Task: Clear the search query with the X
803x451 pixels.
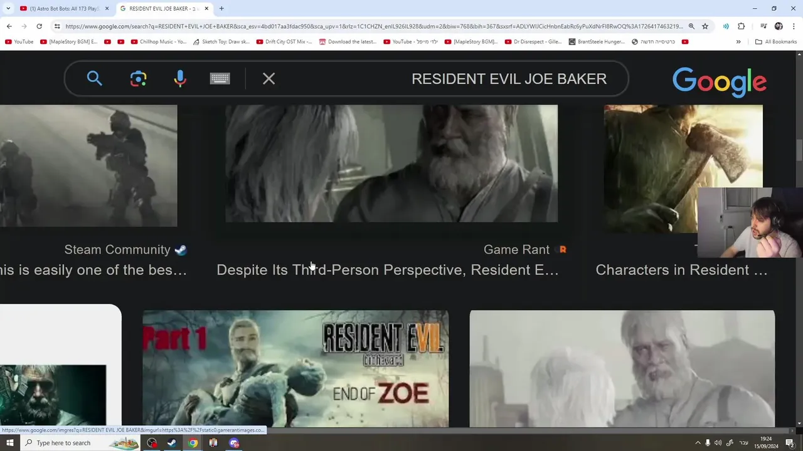Action: 269,78
